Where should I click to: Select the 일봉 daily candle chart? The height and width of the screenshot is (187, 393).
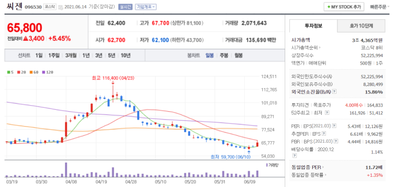pos(209,55)
